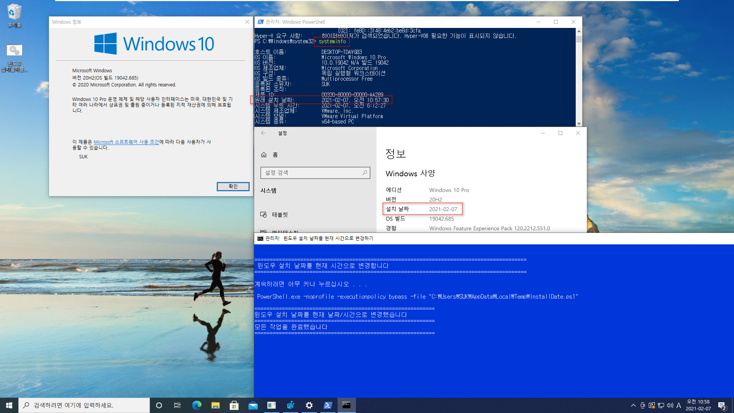Open Microsoft Store from taskbar
The image size is (734, 413).
[234, 405]
